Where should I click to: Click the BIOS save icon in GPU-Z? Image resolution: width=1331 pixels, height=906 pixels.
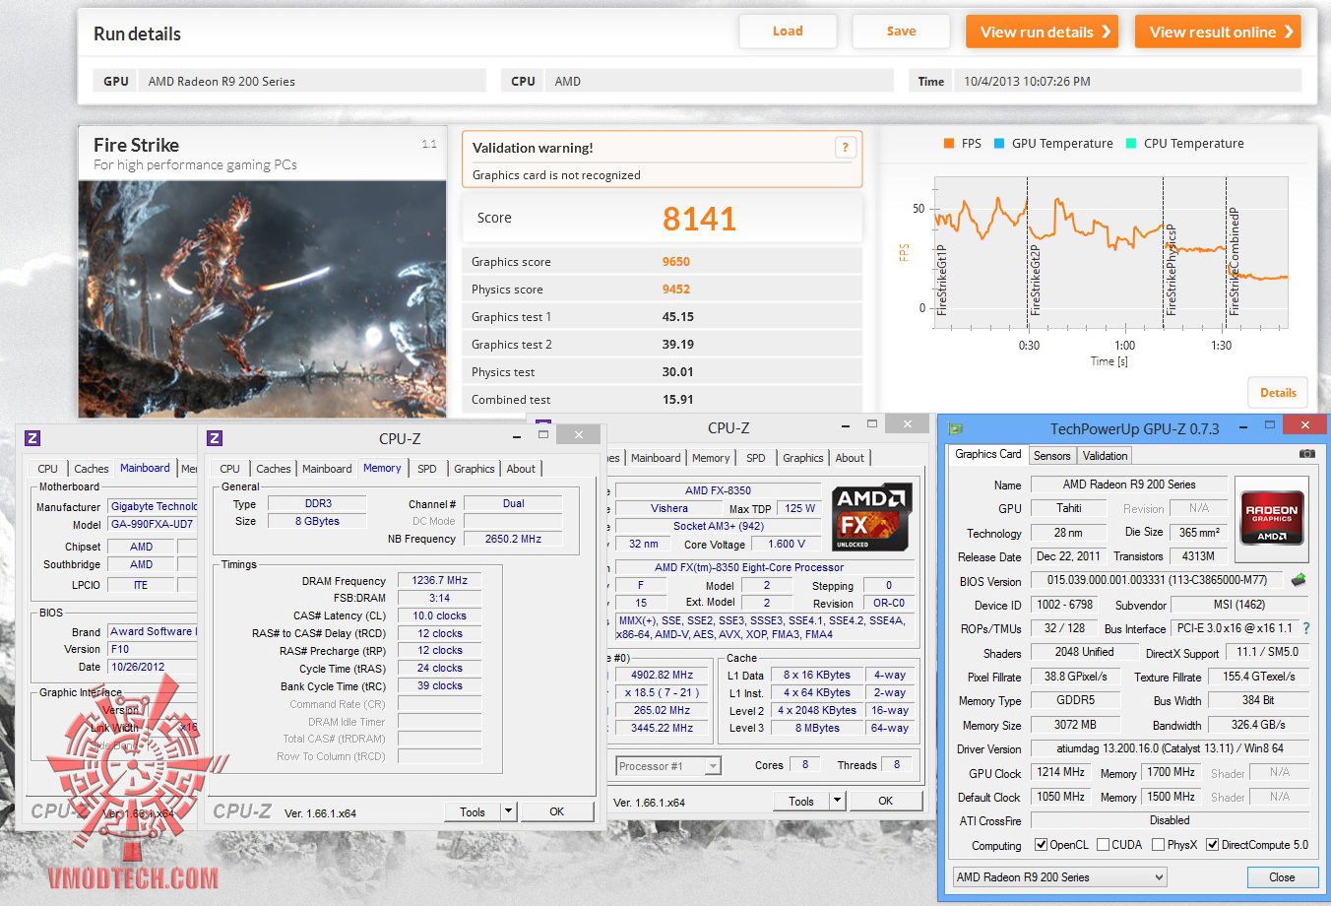pos(1299,580)
